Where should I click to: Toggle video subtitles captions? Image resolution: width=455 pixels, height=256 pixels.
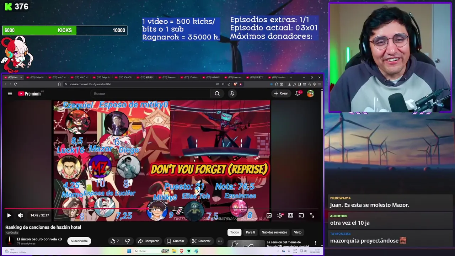point(269,215)
